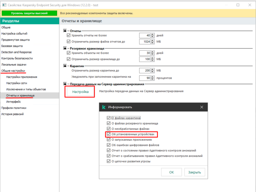The image size is (256, 192).
Task: Click the spinner arrows of the 100 МБ storage field
Action: click(x=152, y=59)
